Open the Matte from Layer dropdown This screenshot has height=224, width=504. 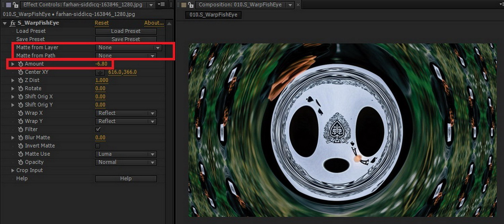pyautogui.click(x=129, y=48)
